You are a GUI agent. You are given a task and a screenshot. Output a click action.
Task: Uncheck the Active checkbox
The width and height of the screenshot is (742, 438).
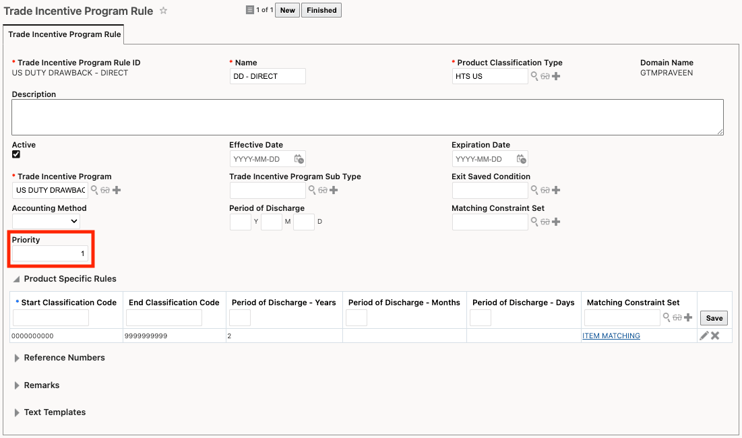click(16, 154)
